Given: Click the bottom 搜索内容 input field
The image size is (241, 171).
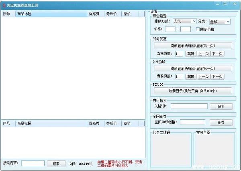Looking at the screenshot, I should (33, 163).
